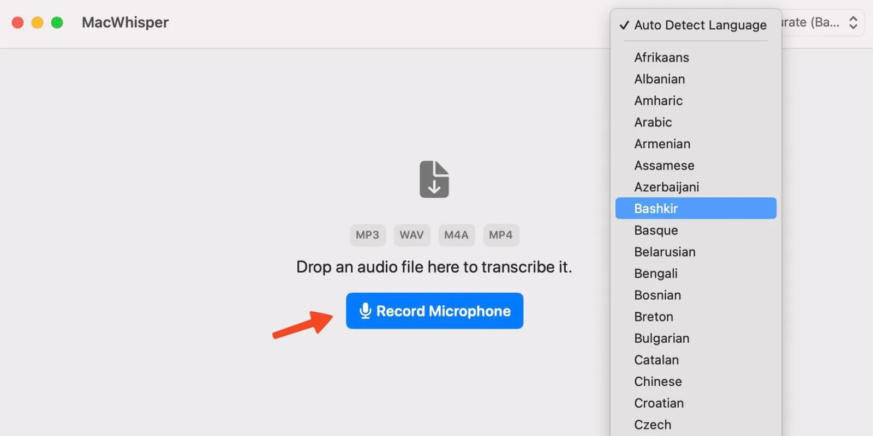Screen dimensions: 873x436
Task: Select Czech language
Action: pos(696,425)
